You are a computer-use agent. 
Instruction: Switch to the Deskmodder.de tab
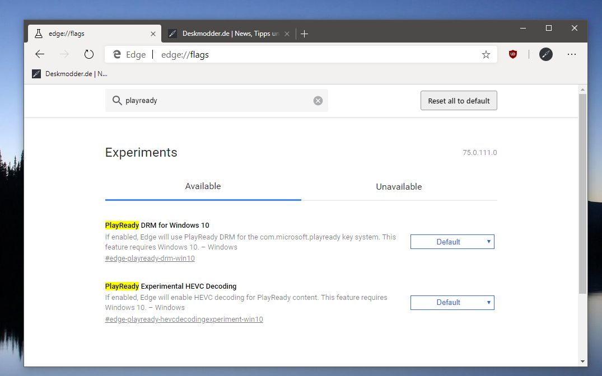(x=228, y=34)
